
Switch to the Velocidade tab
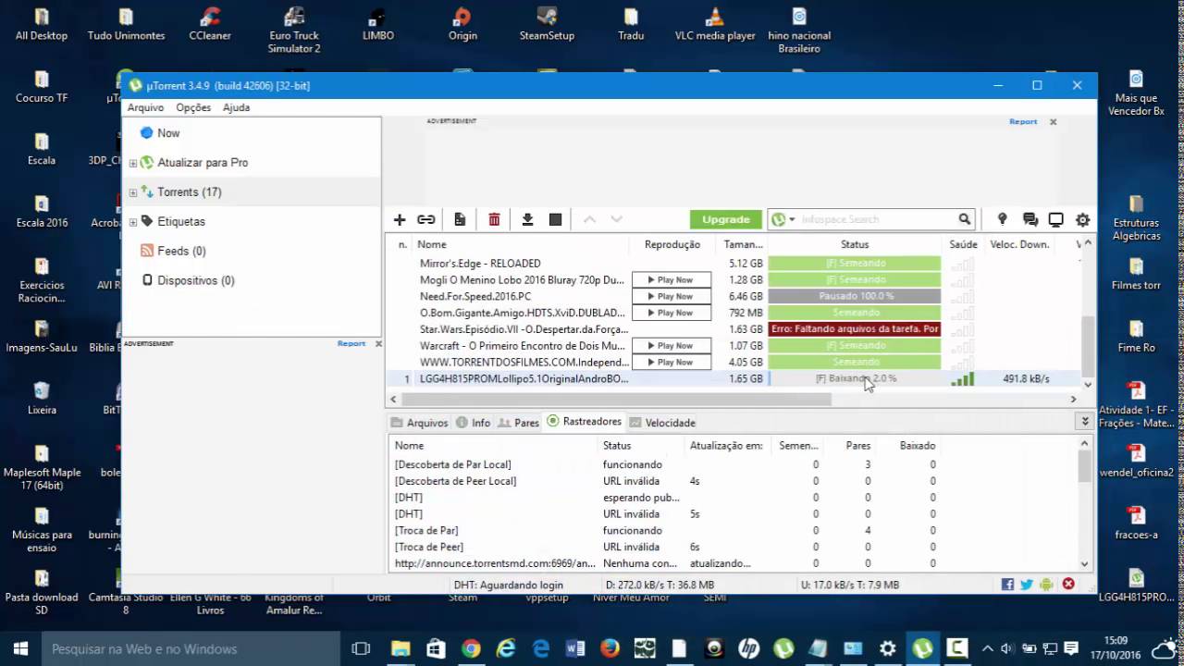point(662,423)
